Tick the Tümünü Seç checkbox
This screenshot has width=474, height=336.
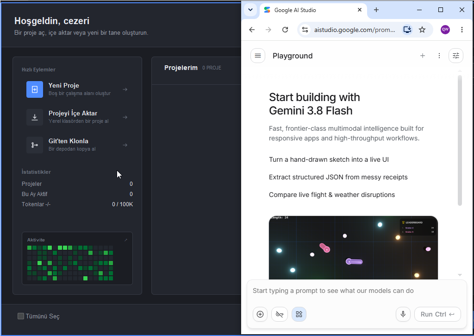pos(21,316)
